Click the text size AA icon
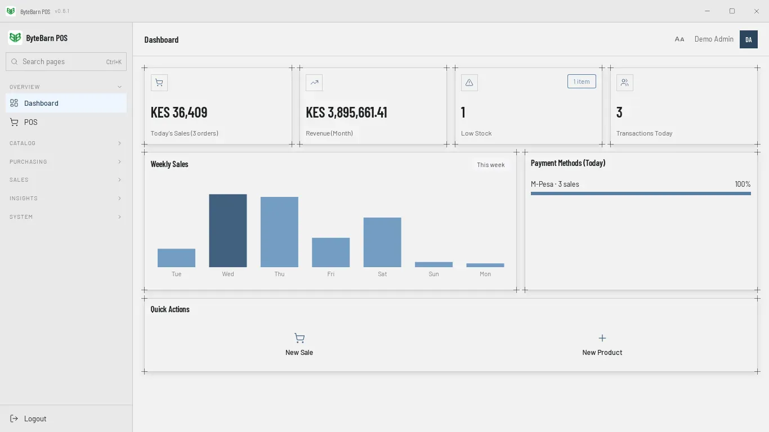This screenshot has height=432, width=769. (679, 39)
